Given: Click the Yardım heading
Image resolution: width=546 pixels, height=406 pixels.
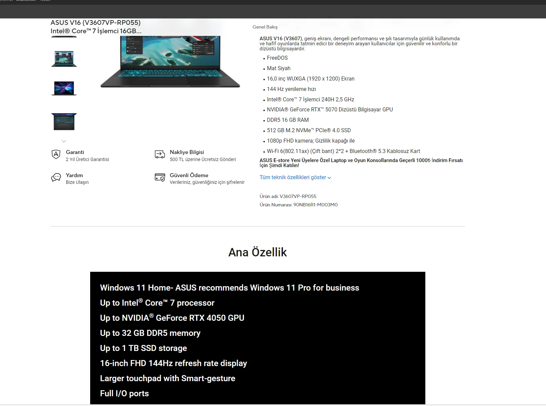Looking at the screenshot, I should click(x=74, y=175).
